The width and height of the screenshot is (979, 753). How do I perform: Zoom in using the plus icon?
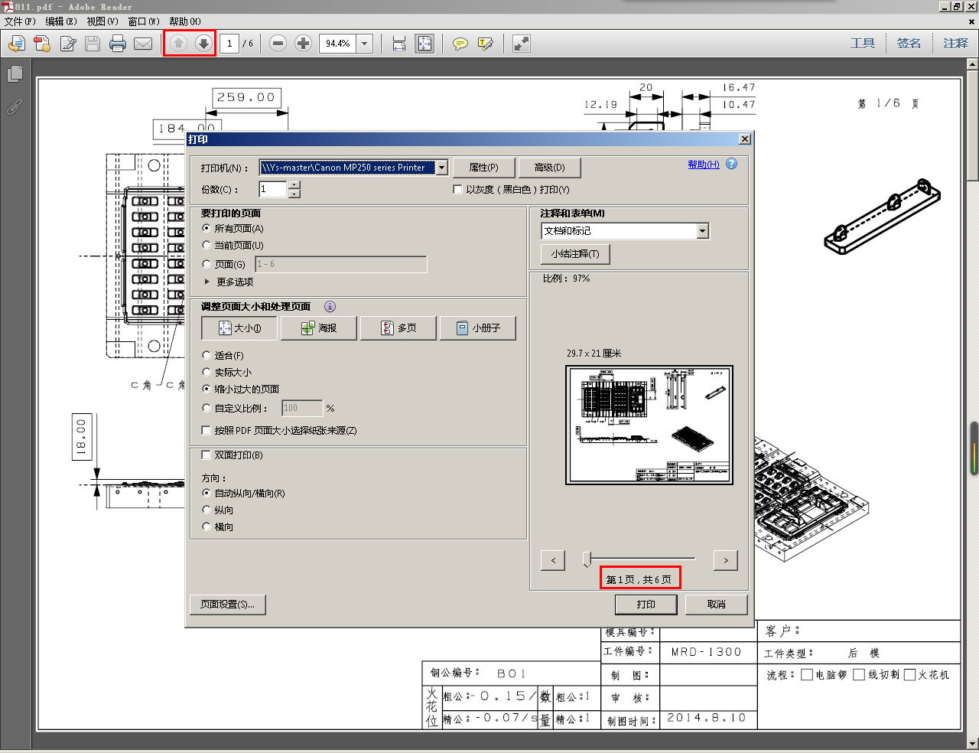tap(302, 44)
